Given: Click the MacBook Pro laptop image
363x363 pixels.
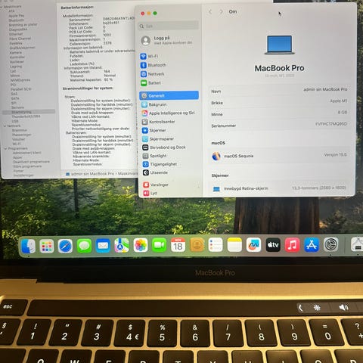Looking at the screenshot, I should [x=279, y=45].
